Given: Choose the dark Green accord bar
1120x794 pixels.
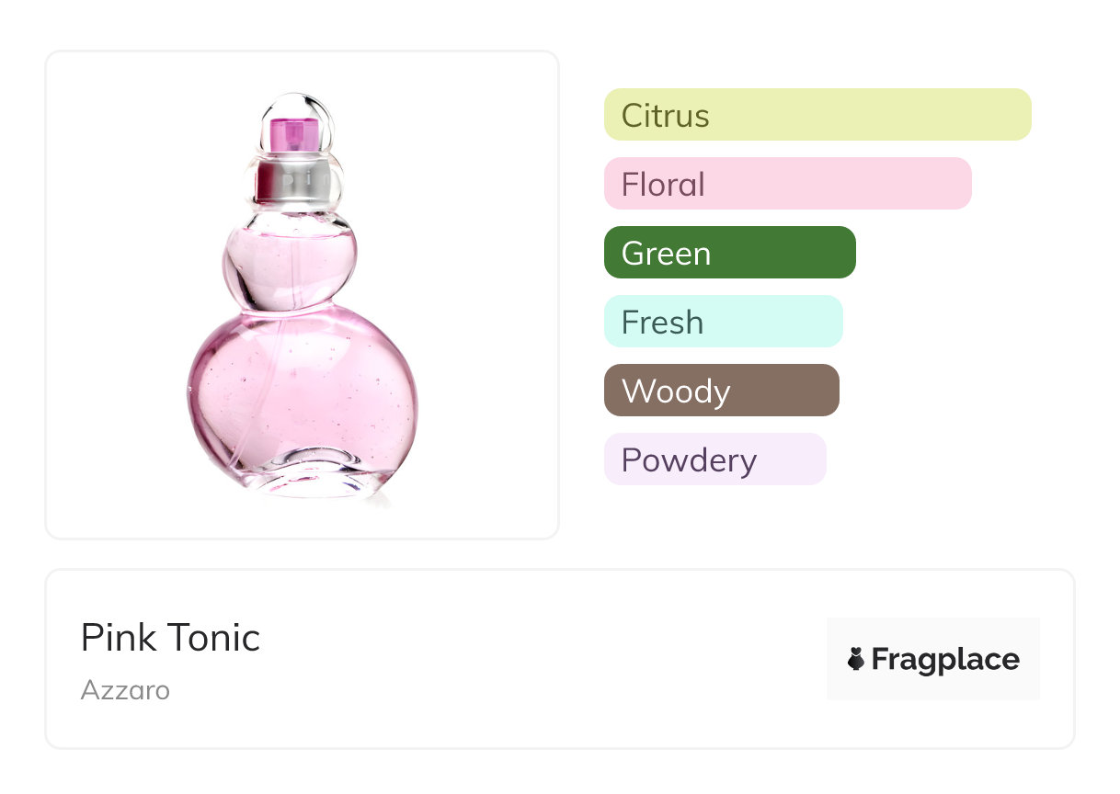Looking at the screenshot, I should point(730,253).
